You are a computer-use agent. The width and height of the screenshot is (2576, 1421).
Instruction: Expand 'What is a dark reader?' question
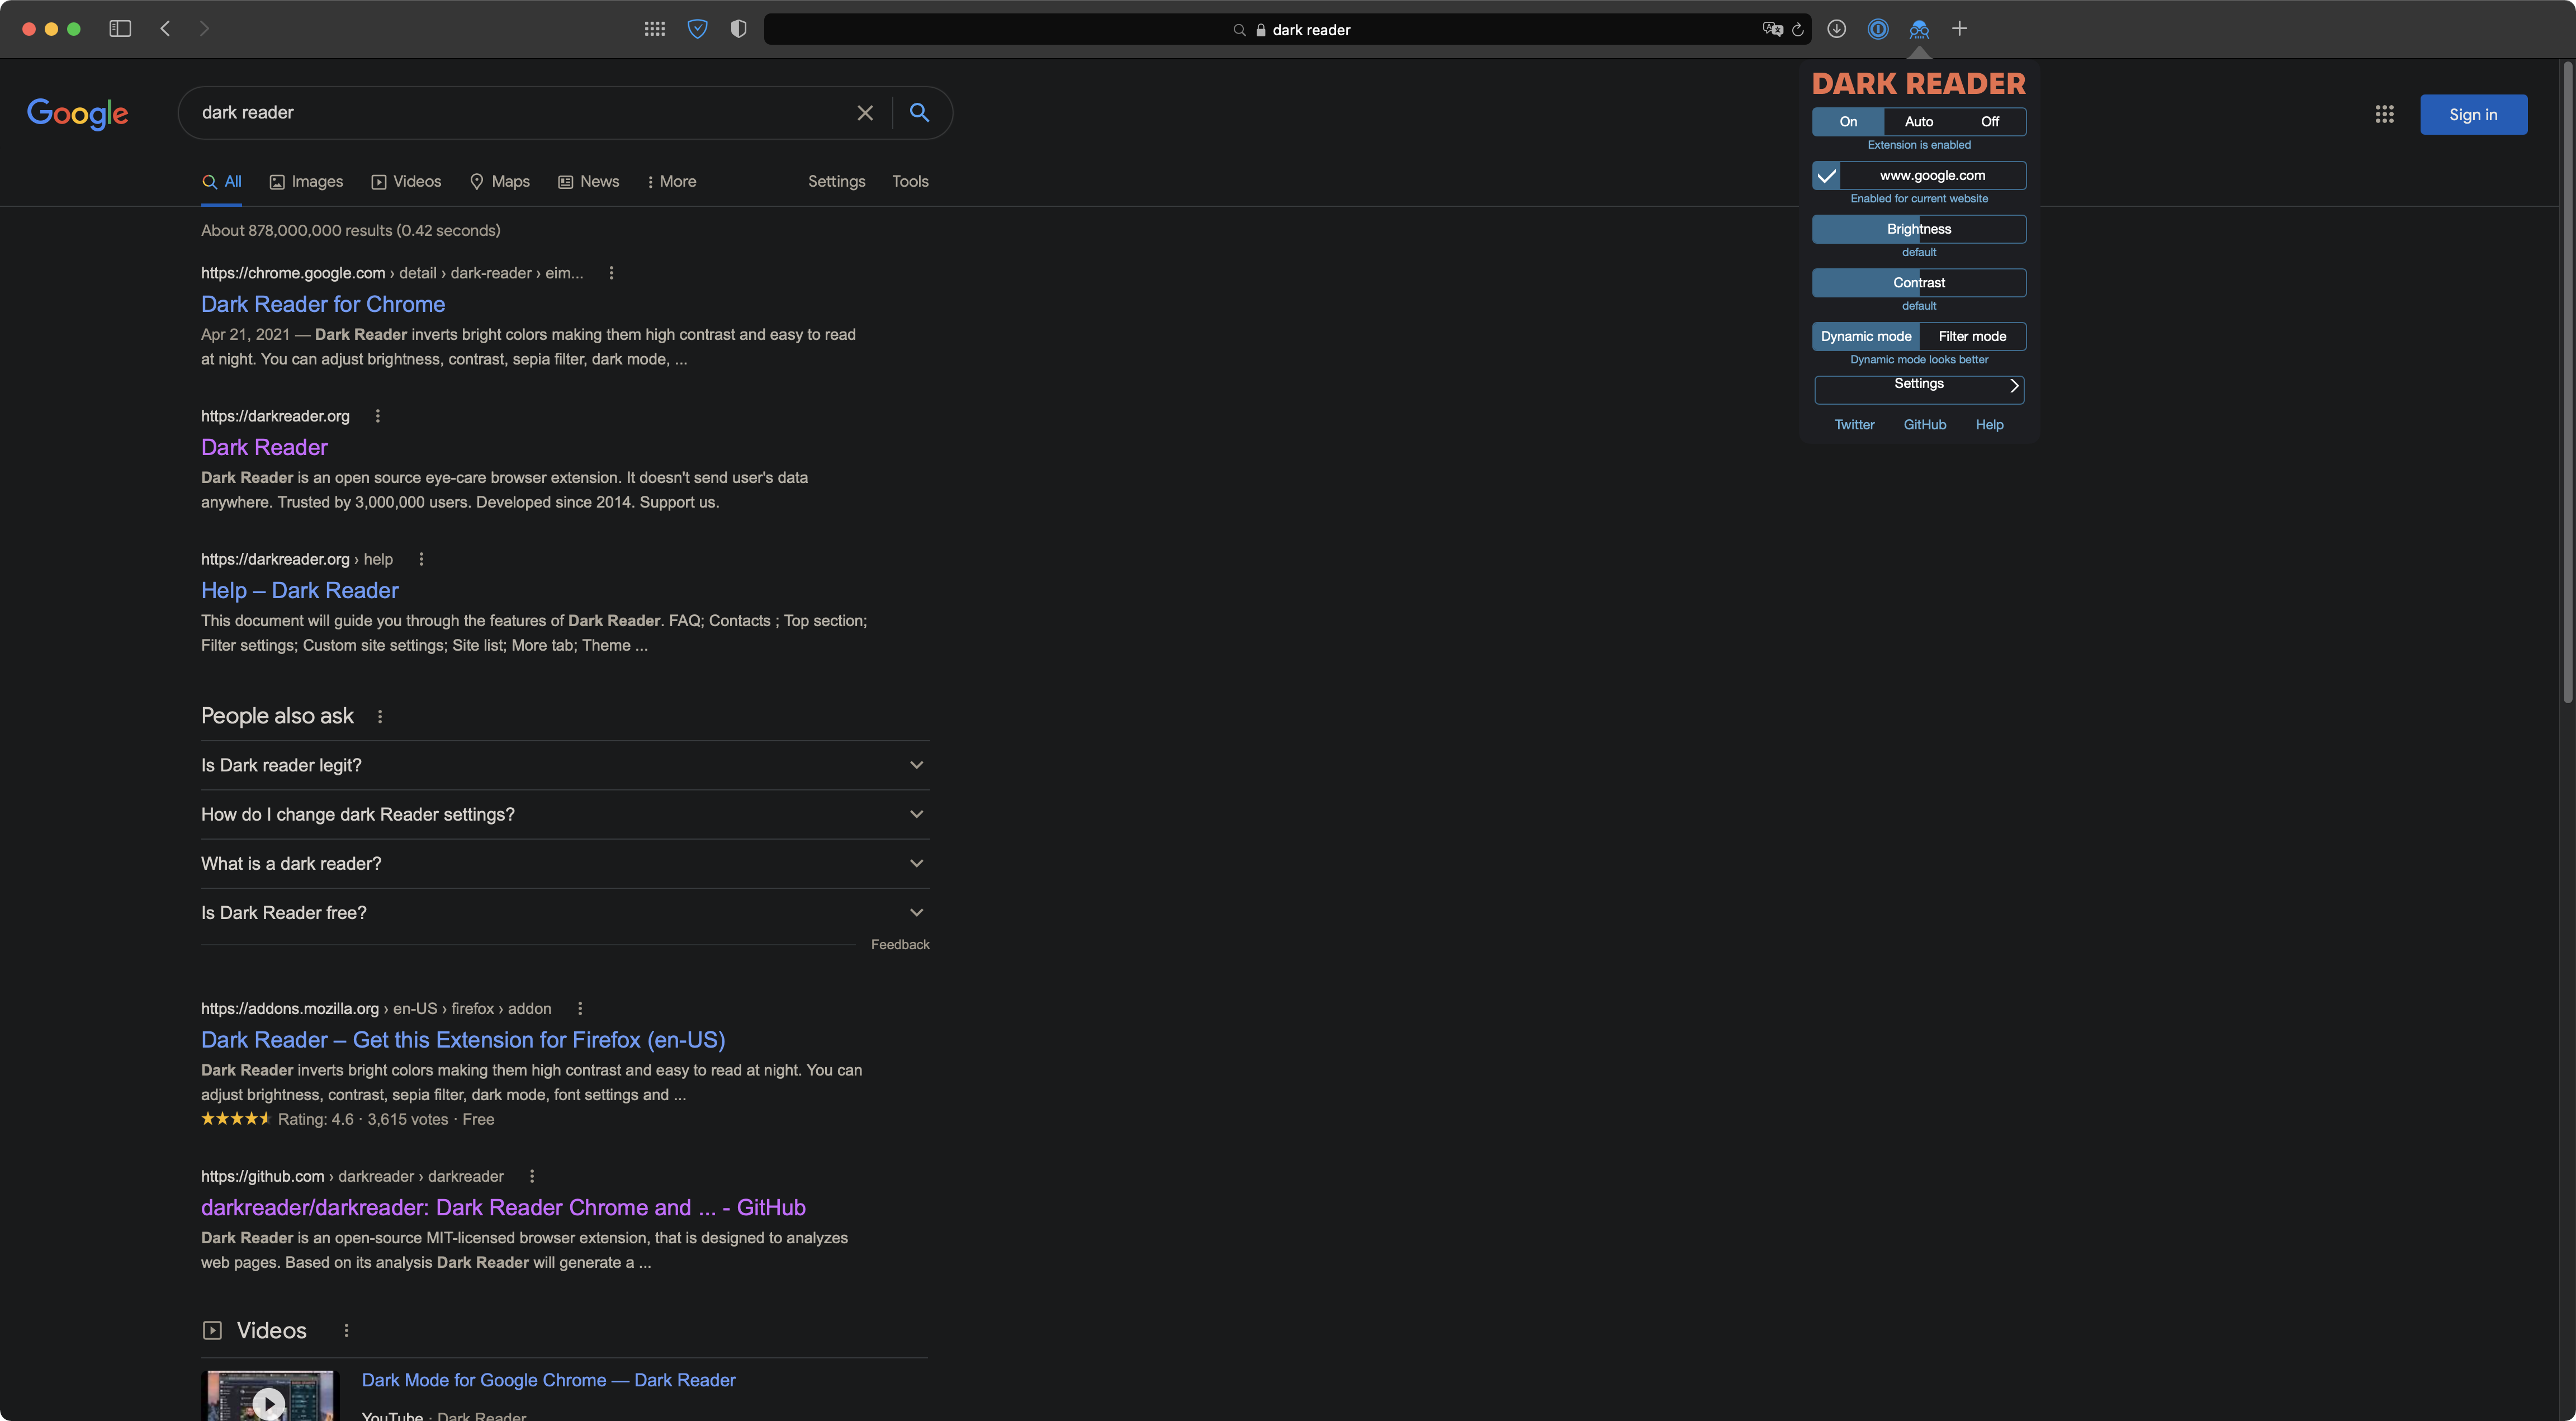(x=565, y=863)
